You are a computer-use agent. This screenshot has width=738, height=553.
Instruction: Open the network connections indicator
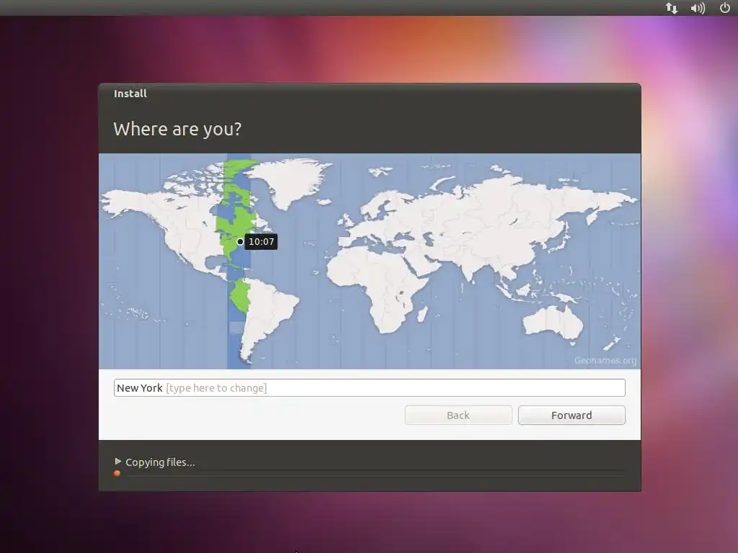tap(672, 8)
